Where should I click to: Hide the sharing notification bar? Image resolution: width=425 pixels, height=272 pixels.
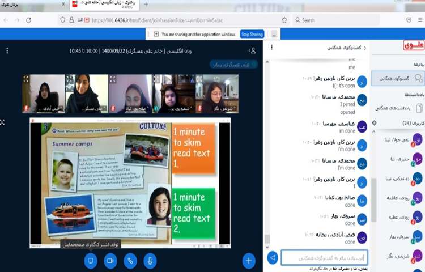coord(274,35)
